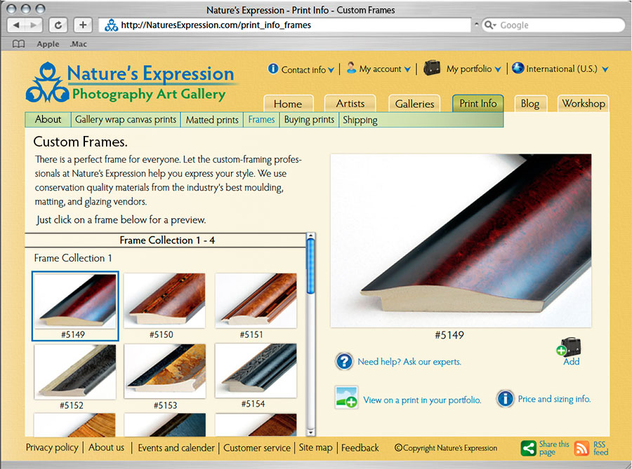The height and width of the screenshot is (469, 632).
Task: Click the frame collection scrollbar thumb
Action: [311, 266]
